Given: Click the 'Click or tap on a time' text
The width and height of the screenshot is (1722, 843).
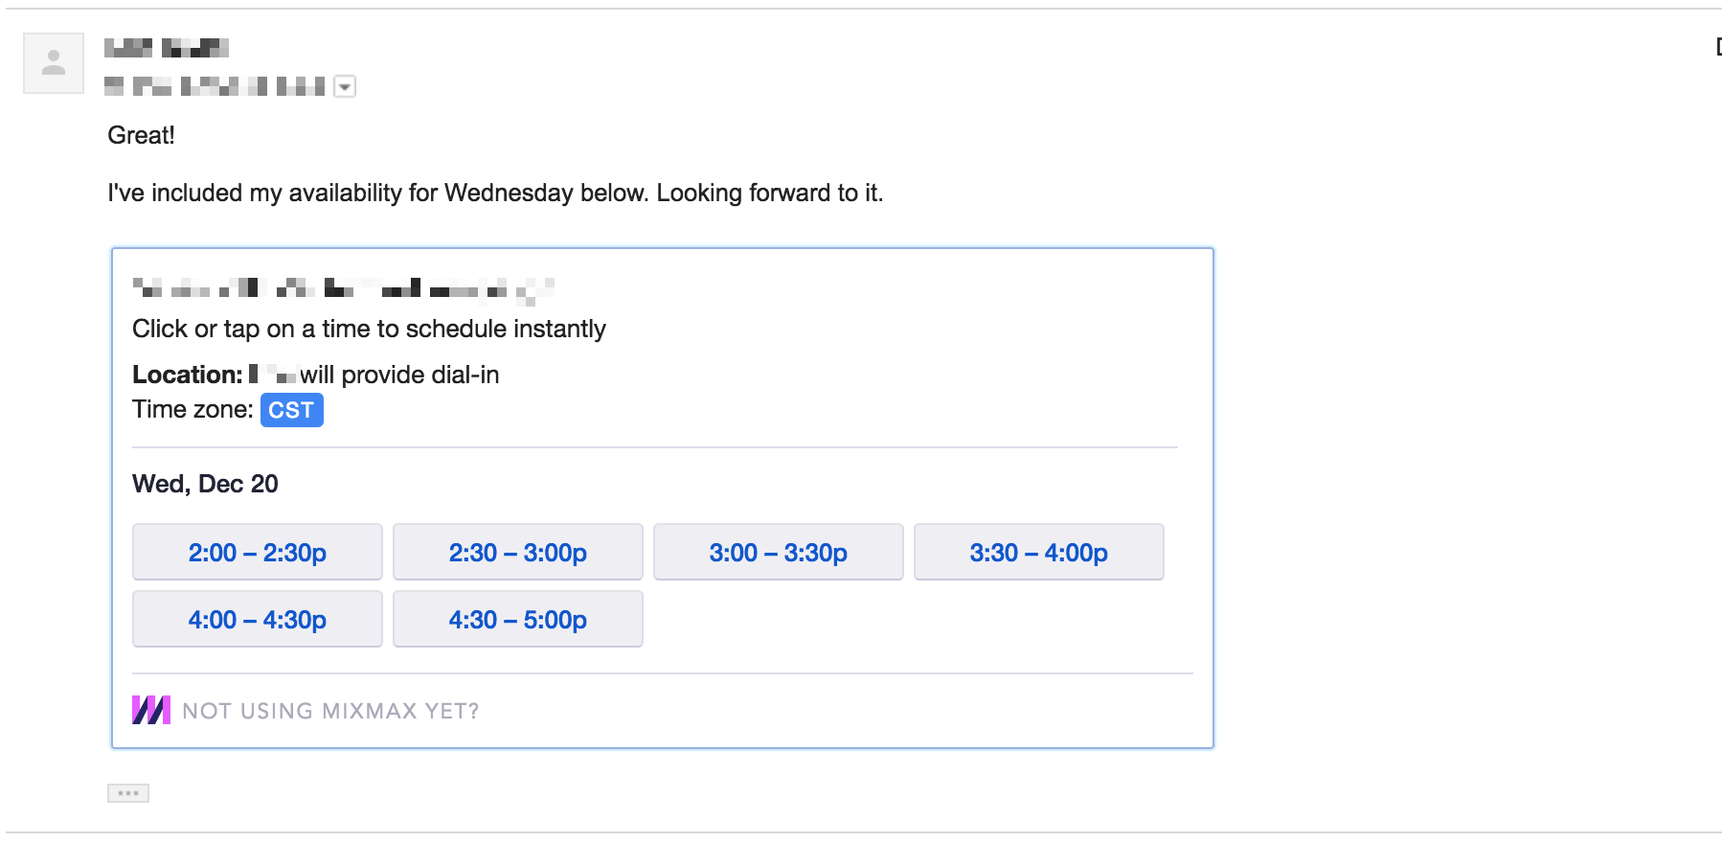Looking at the screenshot, I should click(369, 329).
